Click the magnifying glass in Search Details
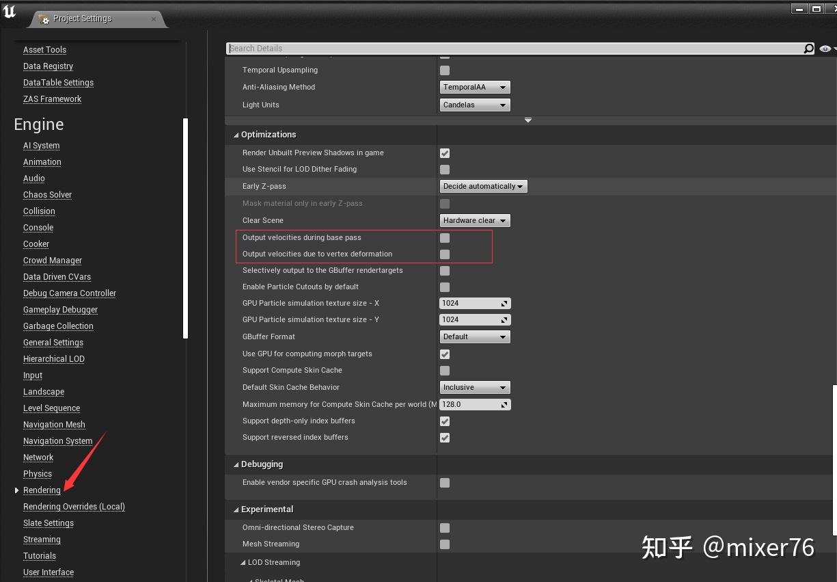The width and height of the screenshot is (837, 582). coord(808,49)
